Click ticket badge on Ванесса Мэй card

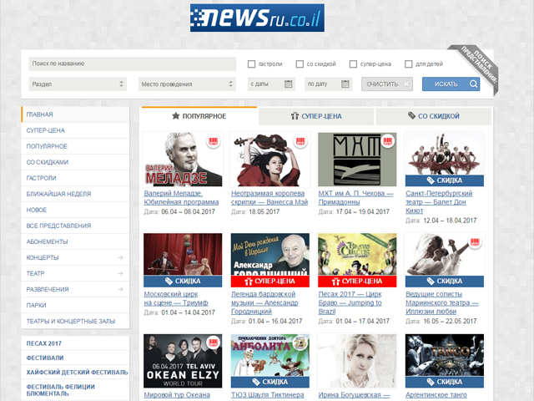[x=300, y=141]
